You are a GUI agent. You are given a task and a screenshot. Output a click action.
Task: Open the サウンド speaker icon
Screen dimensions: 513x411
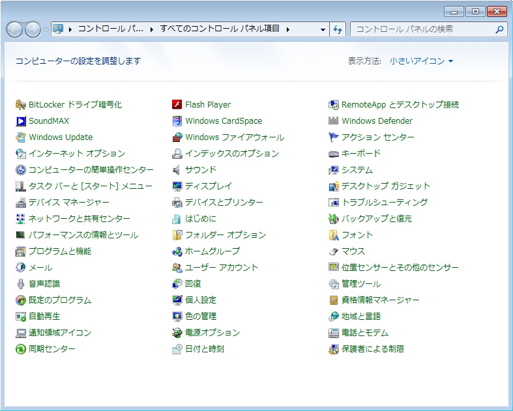point(177,170)
